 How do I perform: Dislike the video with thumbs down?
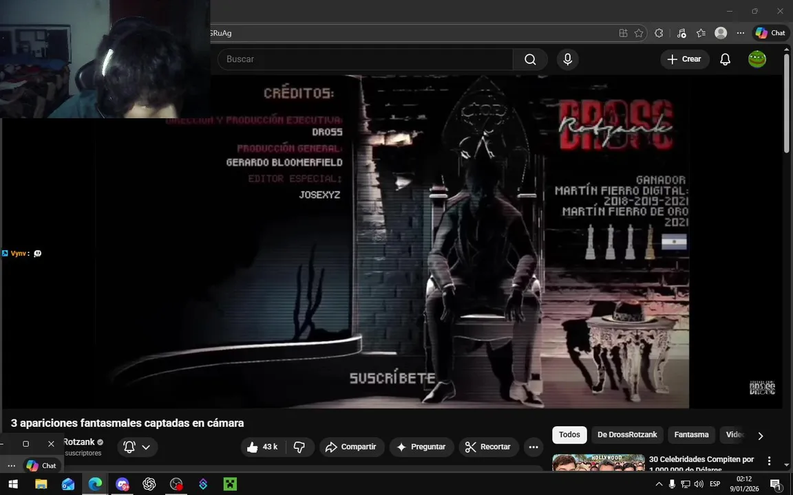click(299, 446)
